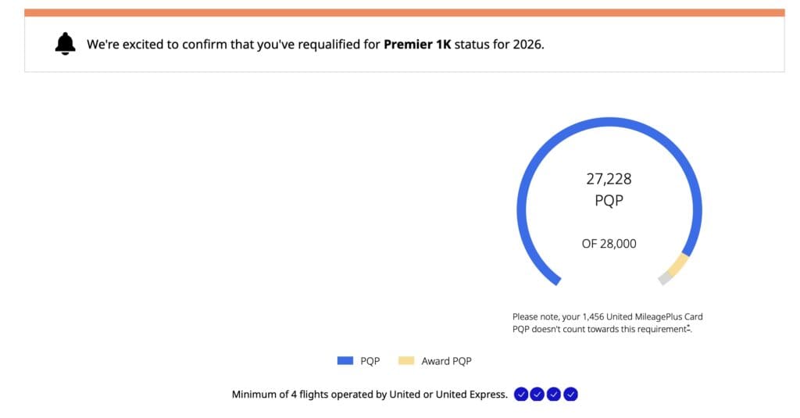The width and height of the screenshot is (800, 418).
Task: Click the fourth flight checkmark circle
Action: [570, 395]
